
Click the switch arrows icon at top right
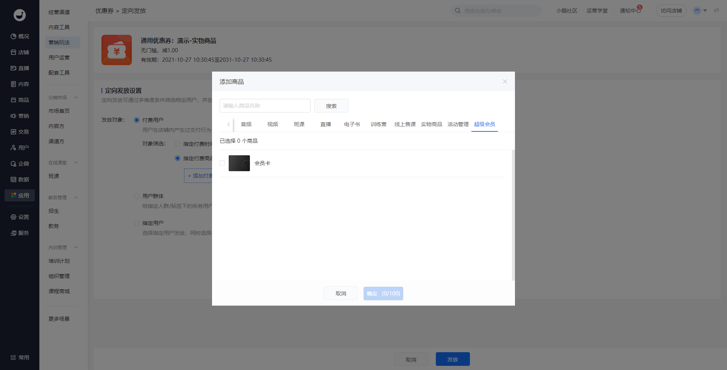[x=716, y=11]
